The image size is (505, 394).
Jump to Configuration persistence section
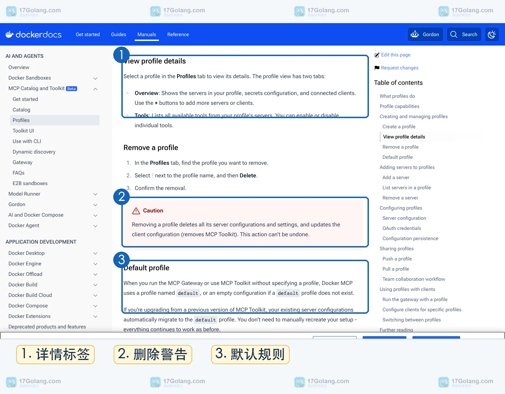pos(410,238)
